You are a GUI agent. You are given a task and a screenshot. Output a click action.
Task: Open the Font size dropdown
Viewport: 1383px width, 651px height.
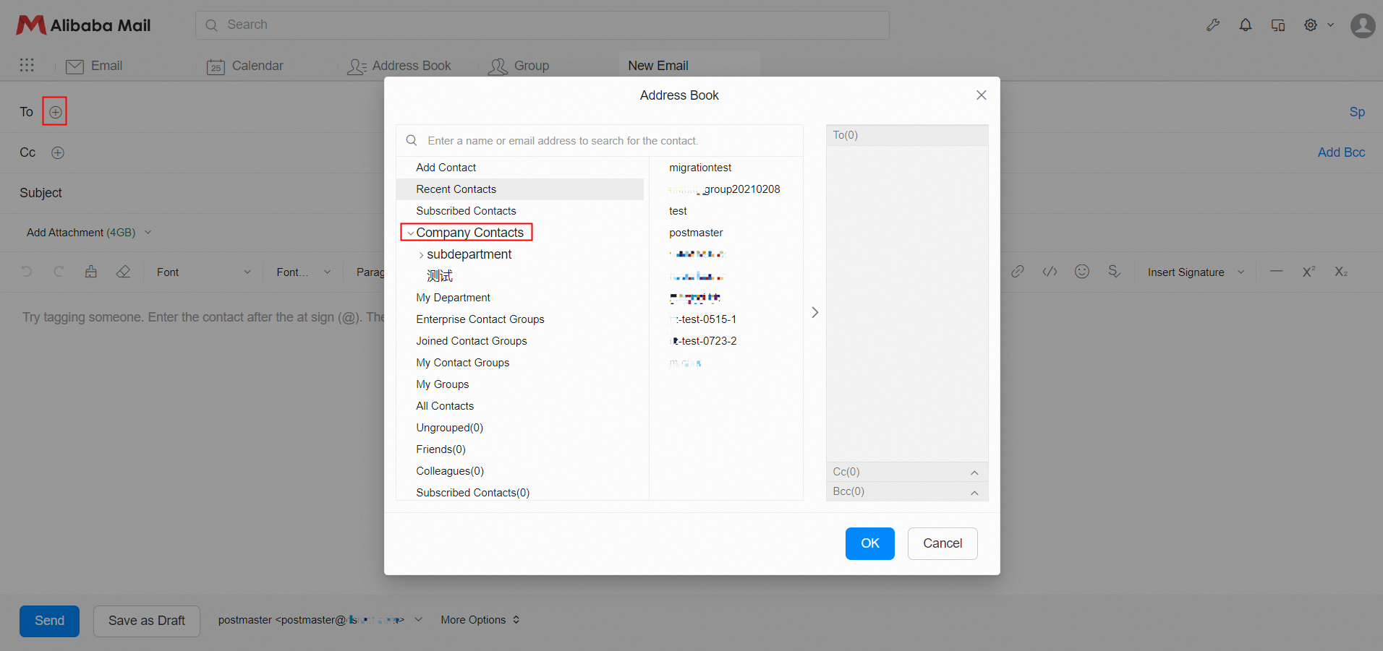click(x=304, y=272)
